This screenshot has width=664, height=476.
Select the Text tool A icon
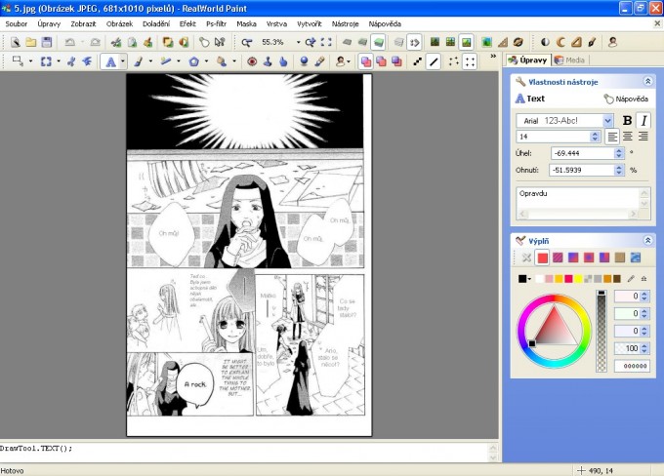110,61
